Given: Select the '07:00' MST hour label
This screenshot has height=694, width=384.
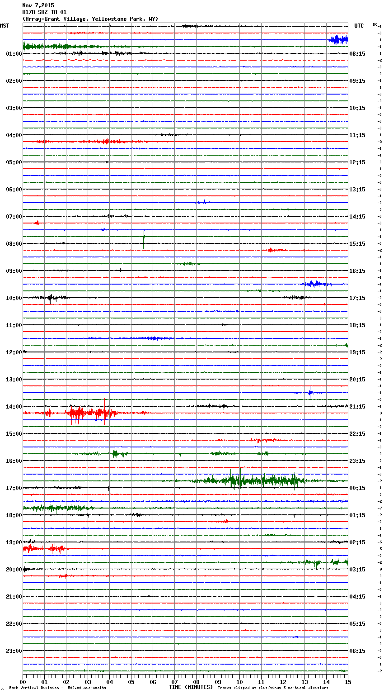Looking at the screenshot, I should (14, 217).
